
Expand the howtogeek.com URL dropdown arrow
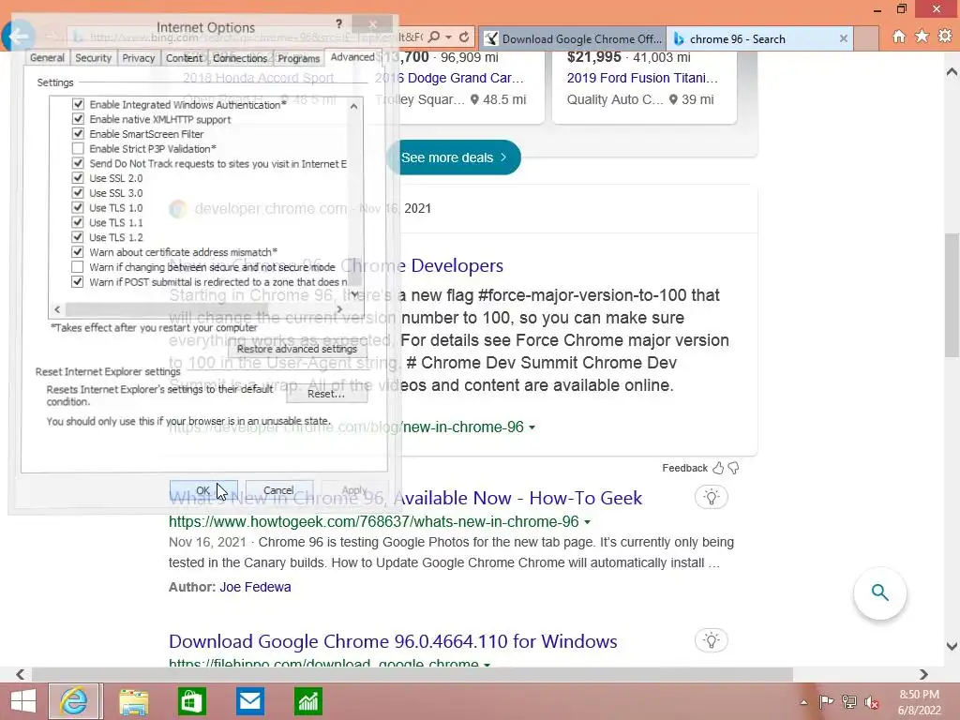pyautogui.click(x=587, y=522)
